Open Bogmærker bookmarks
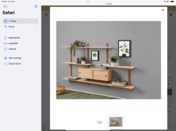The image size is (176, 131). (14, 38)
